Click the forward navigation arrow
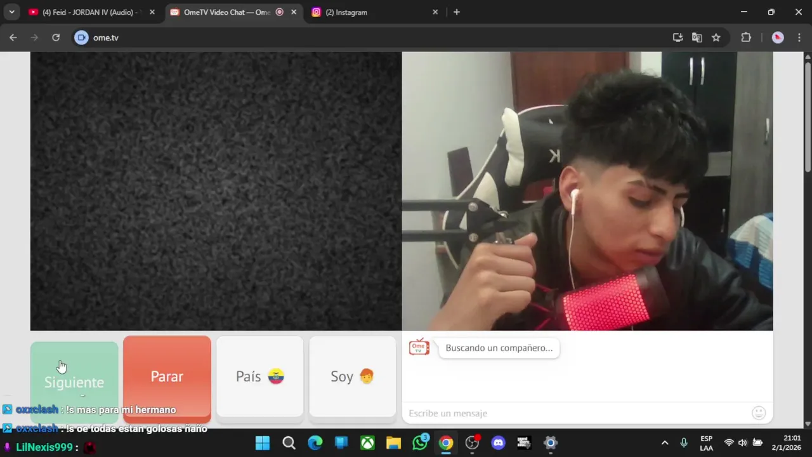Viewport: 812px width, 457px height. tap(34, 37)
